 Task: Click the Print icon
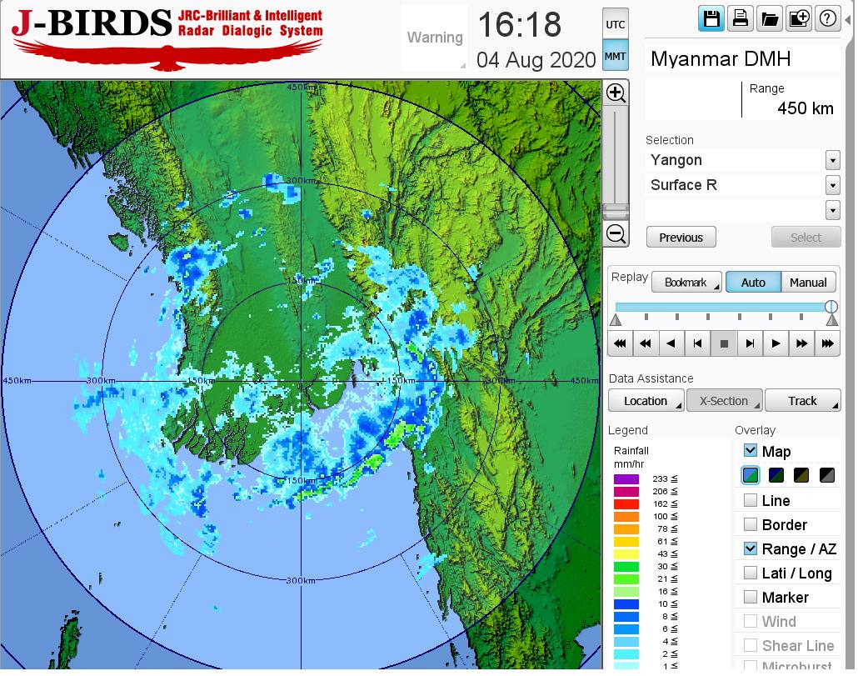740,19
